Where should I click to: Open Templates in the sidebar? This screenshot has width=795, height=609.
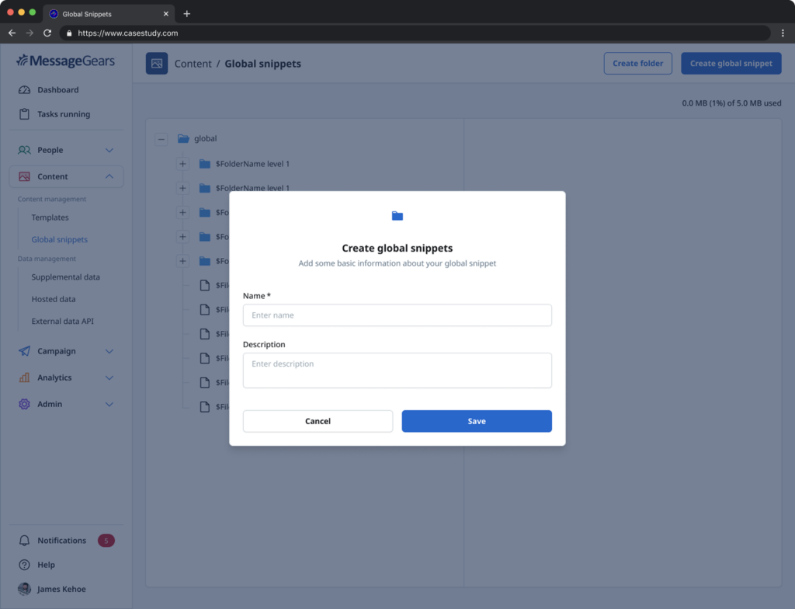click(50, 217)
